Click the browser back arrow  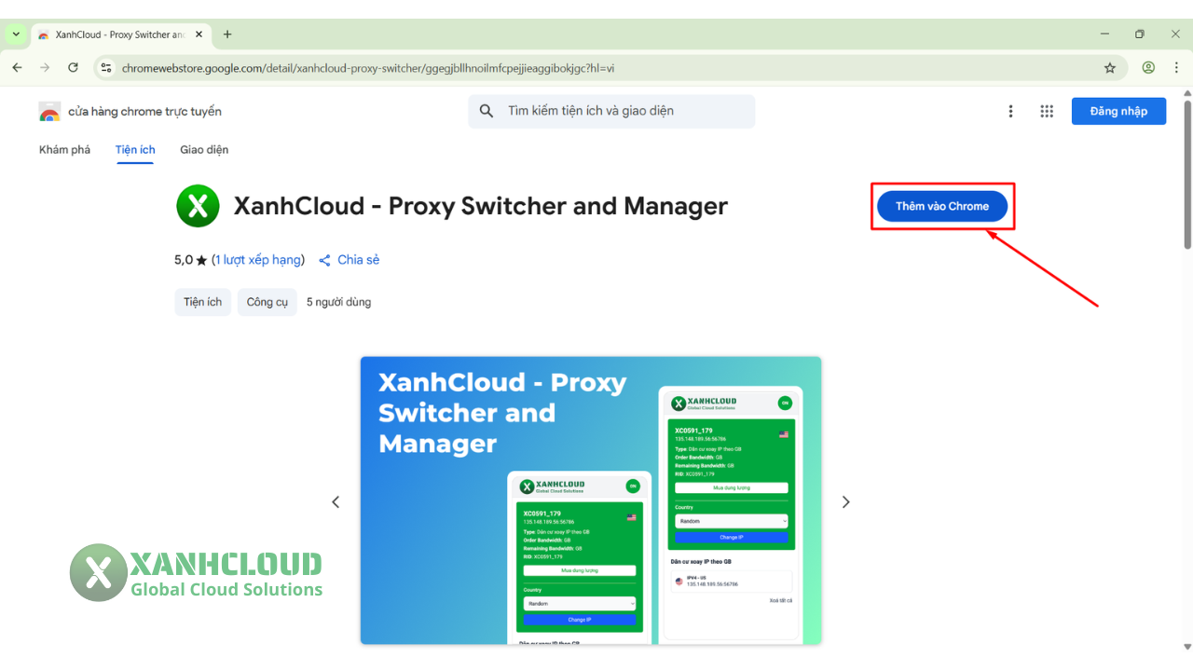point(17,68)
